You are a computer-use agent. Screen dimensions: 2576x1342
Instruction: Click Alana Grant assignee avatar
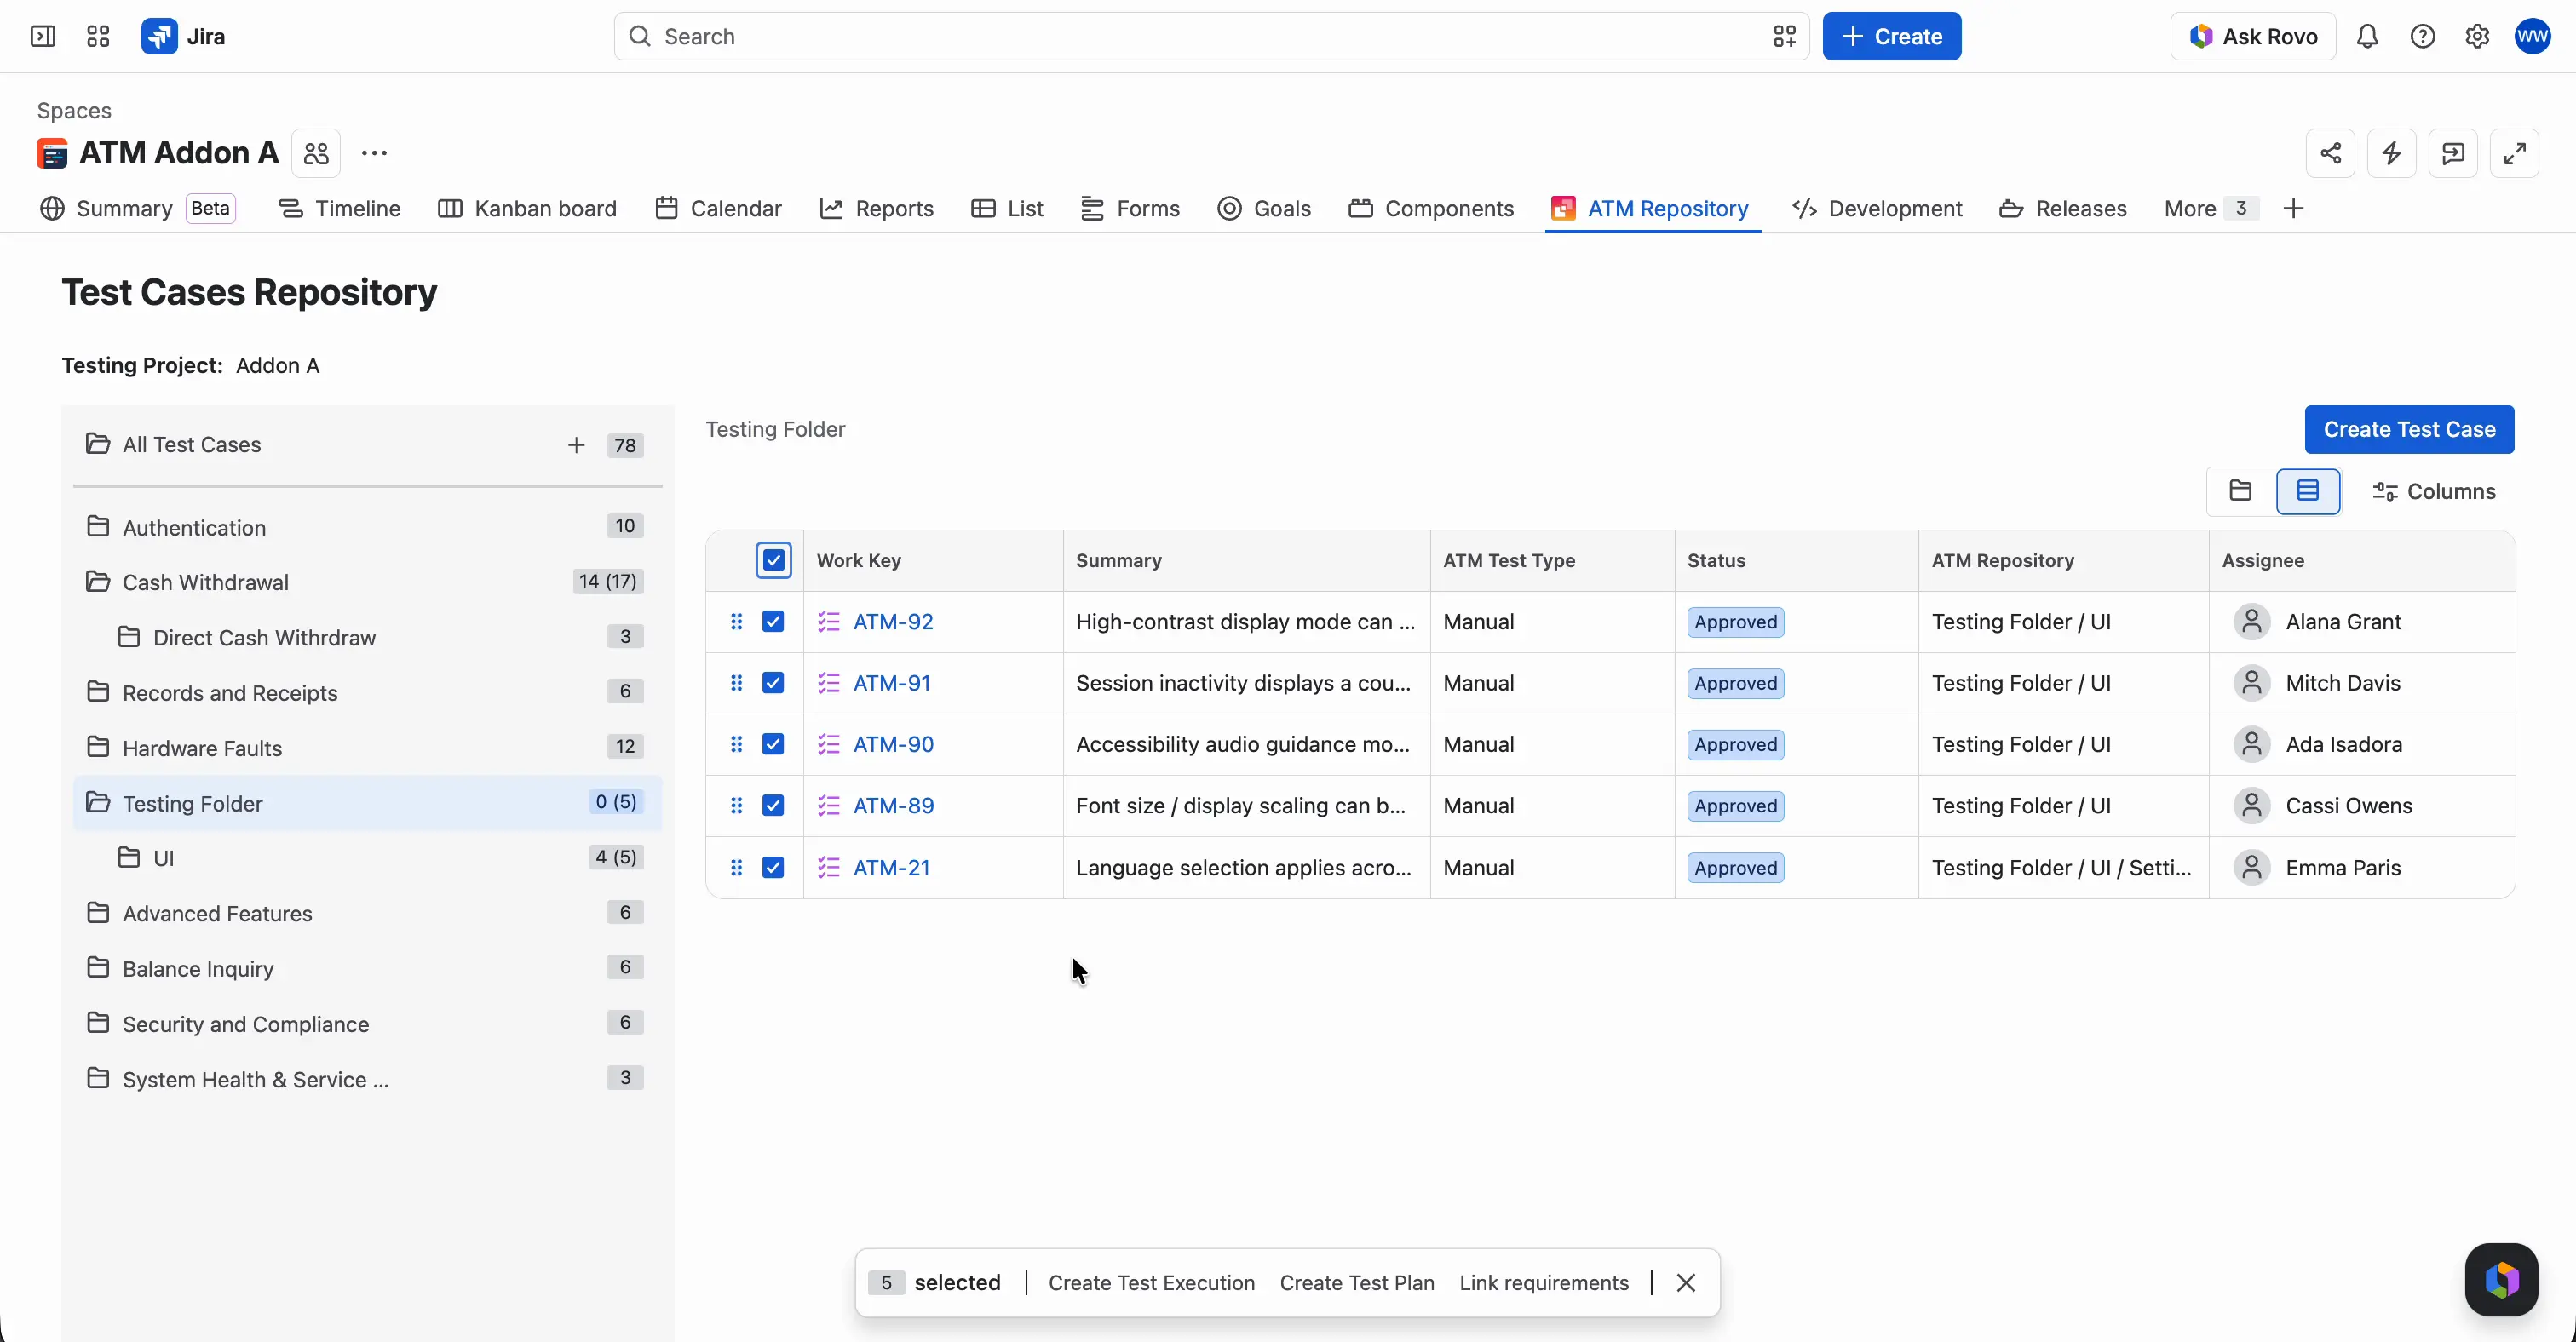point(2251,622)
